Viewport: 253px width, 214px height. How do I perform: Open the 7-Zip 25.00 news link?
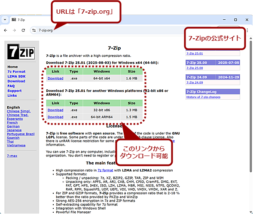tap(195, 68)
